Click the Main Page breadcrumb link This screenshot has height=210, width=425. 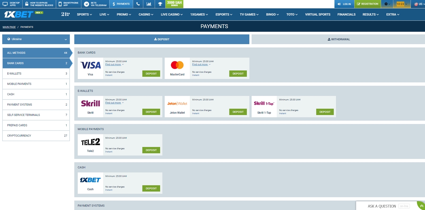pos(9,27)
